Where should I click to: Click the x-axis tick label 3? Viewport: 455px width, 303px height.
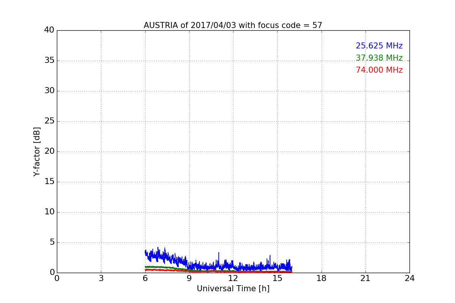click(x=101, y=278)
